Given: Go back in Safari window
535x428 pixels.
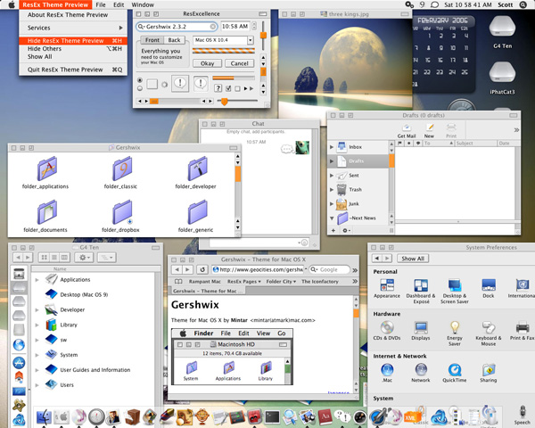Looking at the screenshot, I should pyautogui.click(x=177, y=269).
